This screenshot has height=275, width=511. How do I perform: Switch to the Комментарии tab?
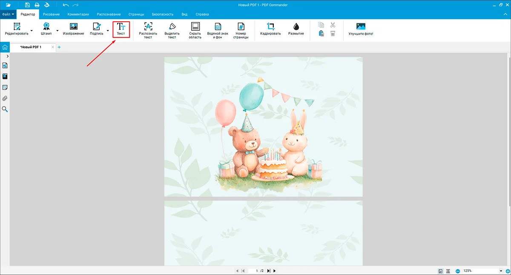[78, 14]
